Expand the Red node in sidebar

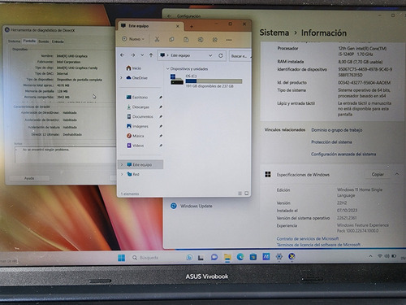(122, 174)
